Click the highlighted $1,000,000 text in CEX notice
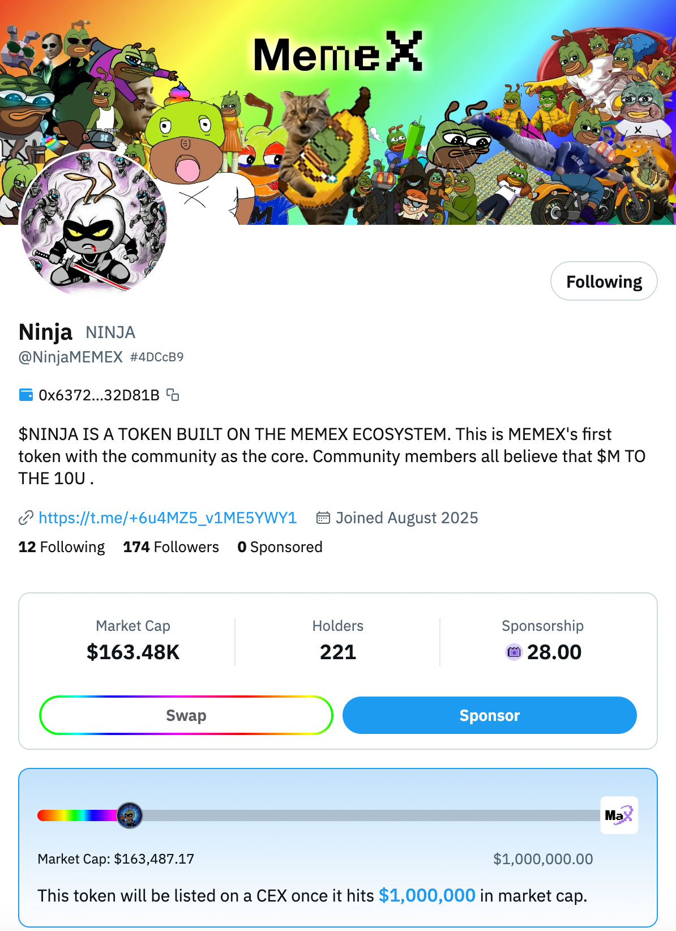Image resolution: width=676 pixels, height=931 pixels. click(427, 895)
